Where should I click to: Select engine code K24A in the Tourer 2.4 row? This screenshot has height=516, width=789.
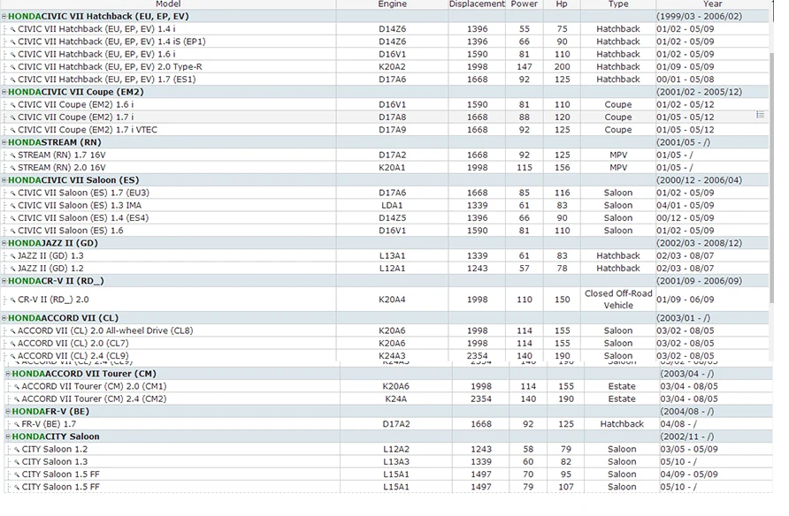[396, 399]
